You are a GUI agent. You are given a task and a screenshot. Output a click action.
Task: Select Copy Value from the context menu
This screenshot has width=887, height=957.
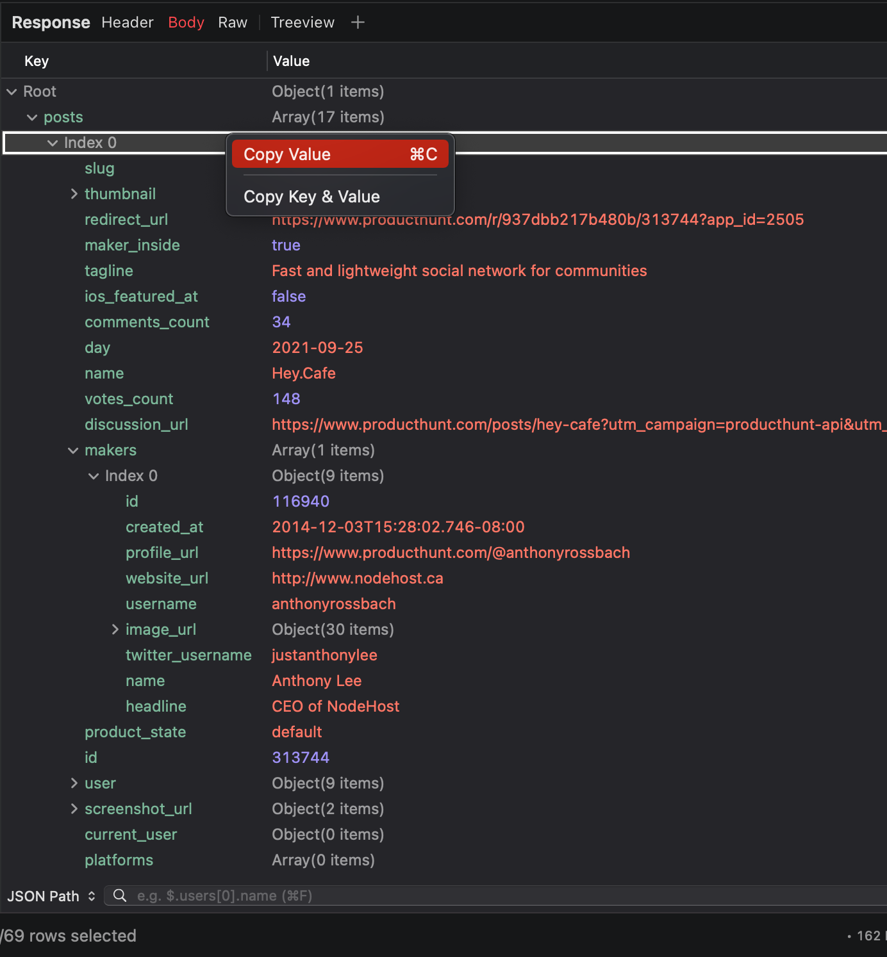pos(340,154)
